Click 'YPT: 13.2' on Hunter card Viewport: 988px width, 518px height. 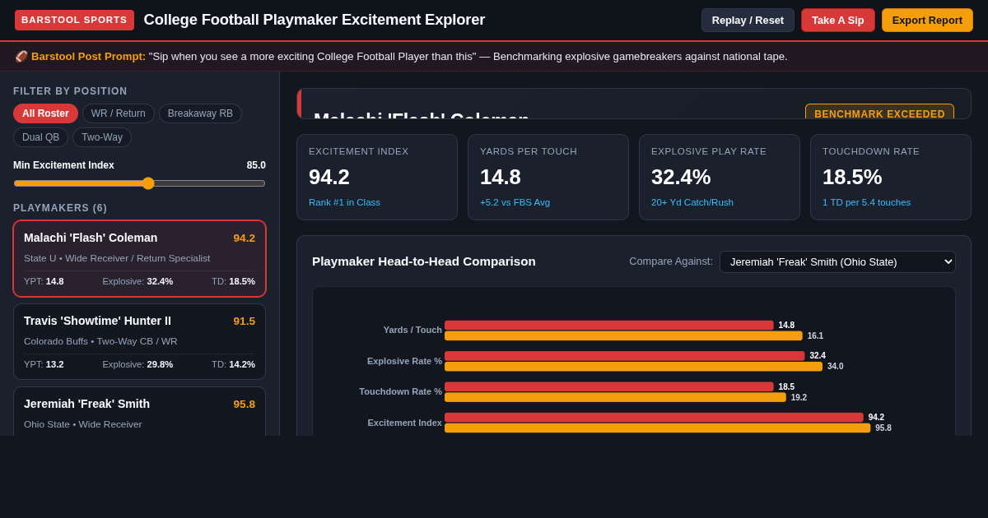(x=44, y=364)
